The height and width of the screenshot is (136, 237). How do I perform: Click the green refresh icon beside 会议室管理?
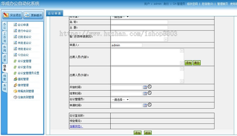(15, 61)
